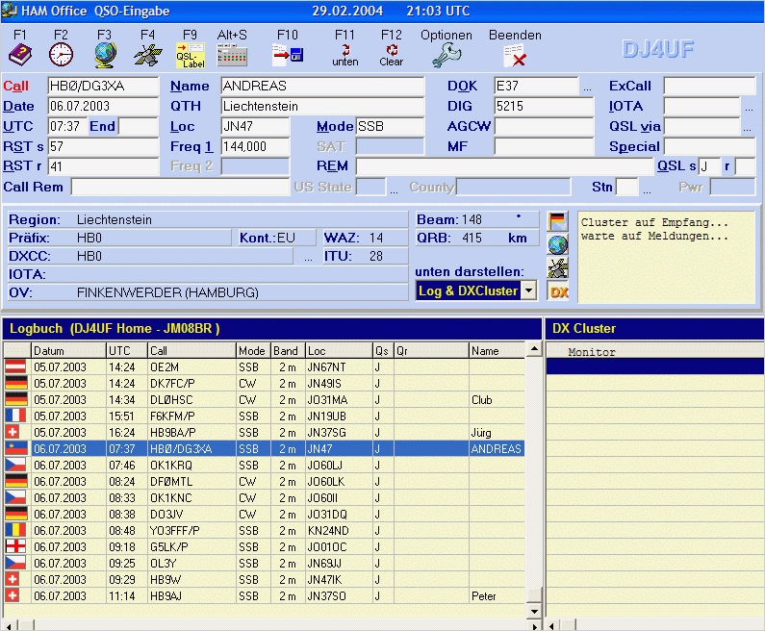Click German flag in DO3JV row
The height and width of the screenshot is (631, 765).
point(16,514)
